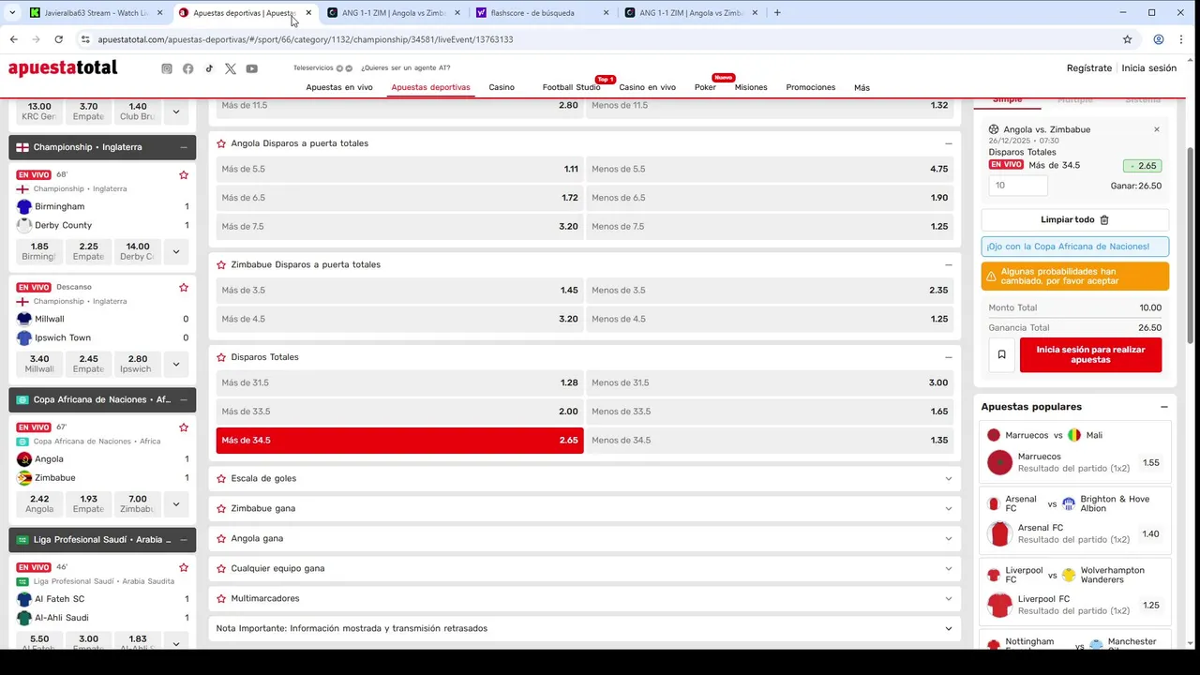Expand the Angola gana section
1200x675 pixels.
coord(949,538)
